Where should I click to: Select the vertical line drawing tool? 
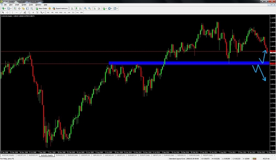click(x=12, y=12)
